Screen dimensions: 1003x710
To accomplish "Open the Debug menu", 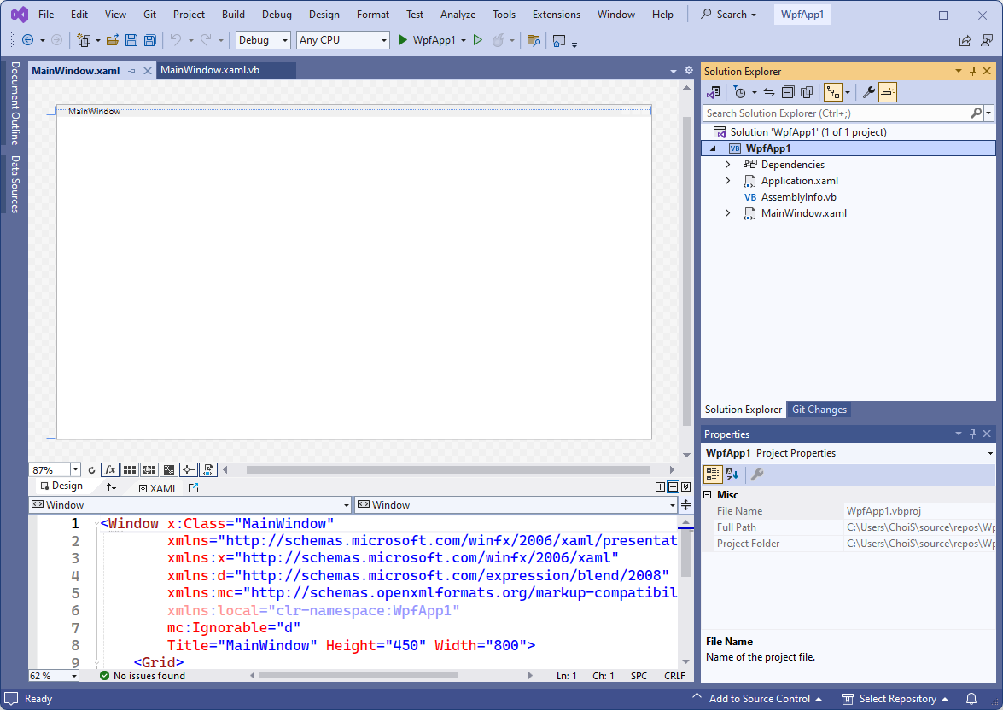I will [277, 14].
